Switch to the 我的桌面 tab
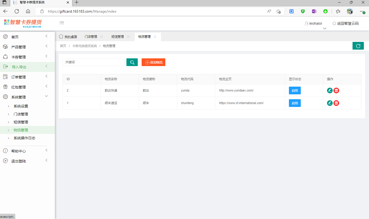Screen dimensions: 369x219 point(68,37)
